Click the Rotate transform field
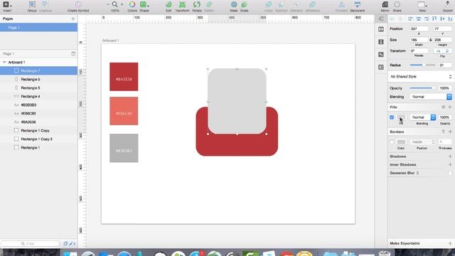Viewport: 455px width, 256px height. point(419,50)
